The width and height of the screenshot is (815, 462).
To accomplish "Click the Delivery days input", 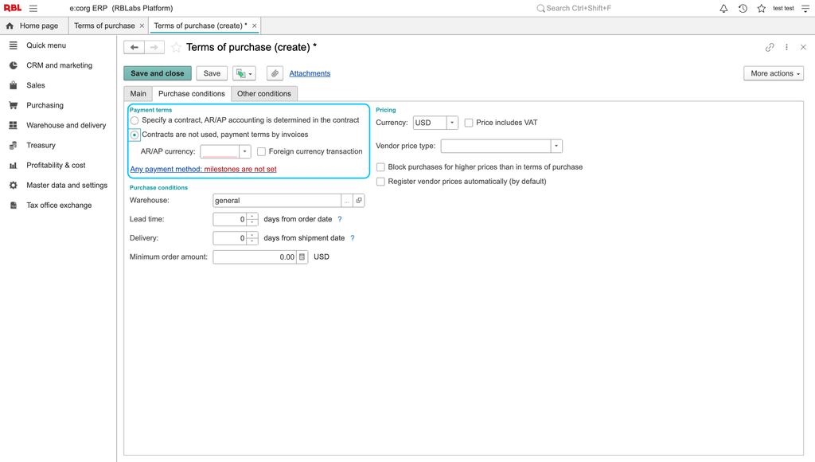I will point(230,237).
